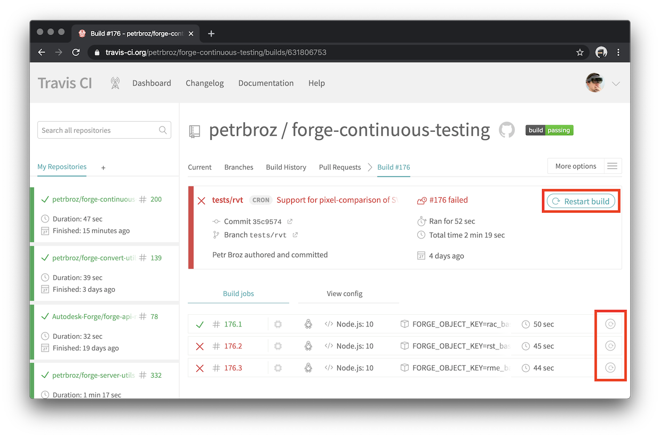This screenshot has width=660, height=438.
Task: Select the Build jobs tab
Action: [238, 293]
